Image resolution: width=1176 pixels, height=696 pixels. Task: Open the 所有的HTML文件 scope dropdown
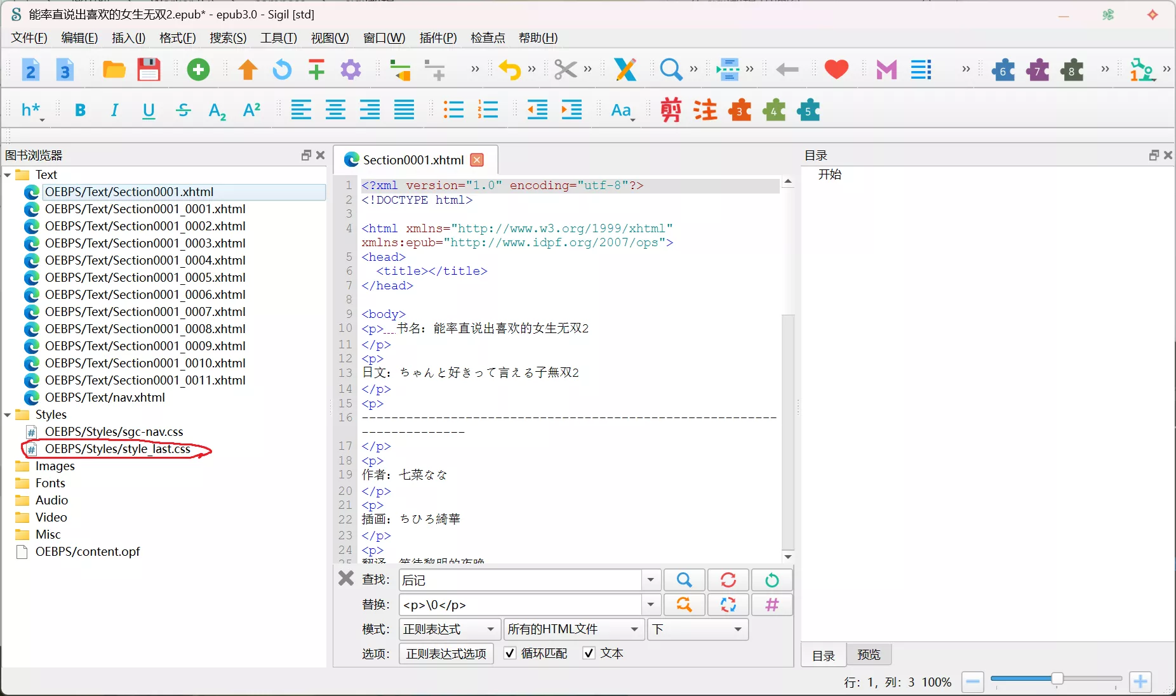point(573,629)
